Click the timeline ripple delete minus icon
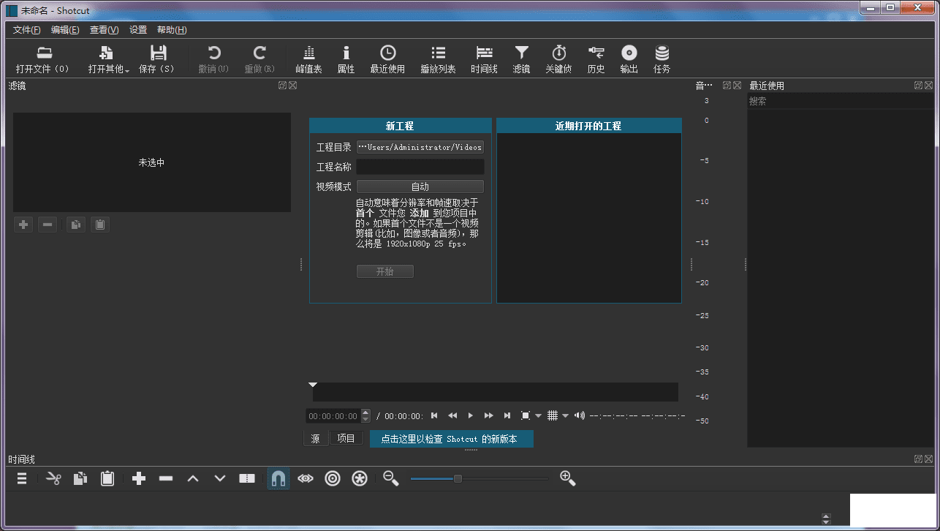Viewport: 940px width, 531px height. 166,479
